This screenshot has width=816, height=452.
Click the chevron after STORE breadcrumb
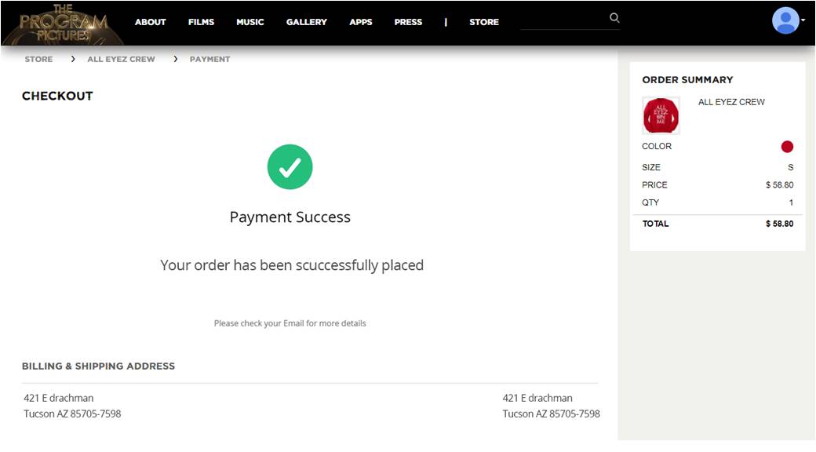[x=73, y=59]
